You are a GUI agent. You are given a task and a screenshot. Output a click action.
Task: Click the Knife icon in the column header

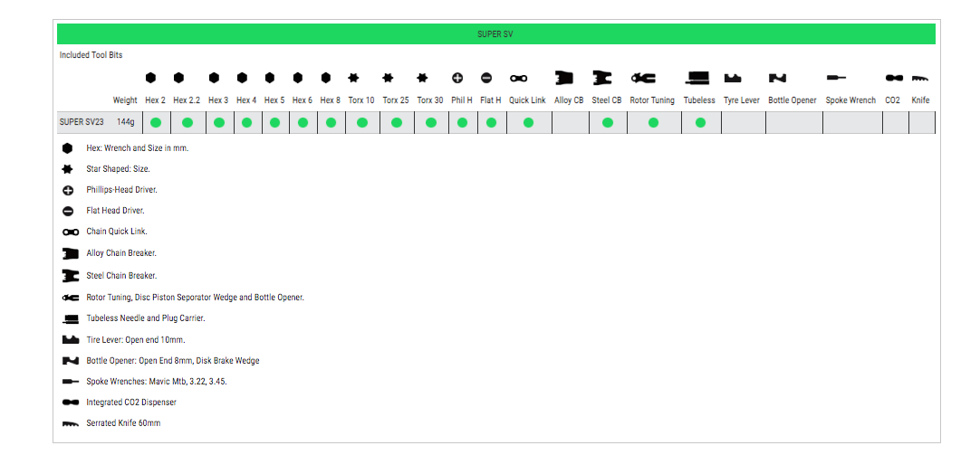coord(920,79)
